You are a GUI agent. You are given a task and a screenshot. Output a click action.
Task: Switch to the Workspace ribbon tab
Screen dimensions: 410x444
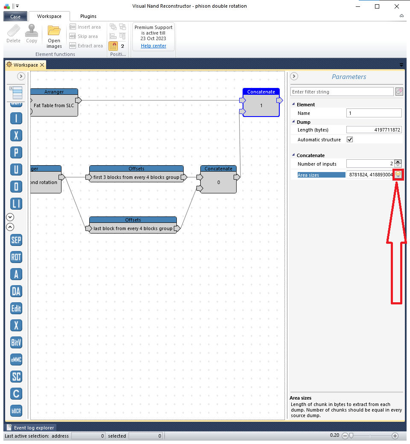click(x=49, y=16)
